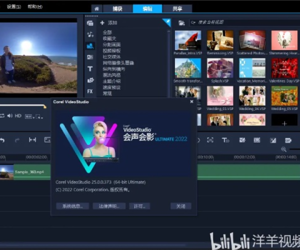The height and width of the screenshot is (250, 300).
Task: Click the 许可 button in dialog
Action: coord(139,206)
